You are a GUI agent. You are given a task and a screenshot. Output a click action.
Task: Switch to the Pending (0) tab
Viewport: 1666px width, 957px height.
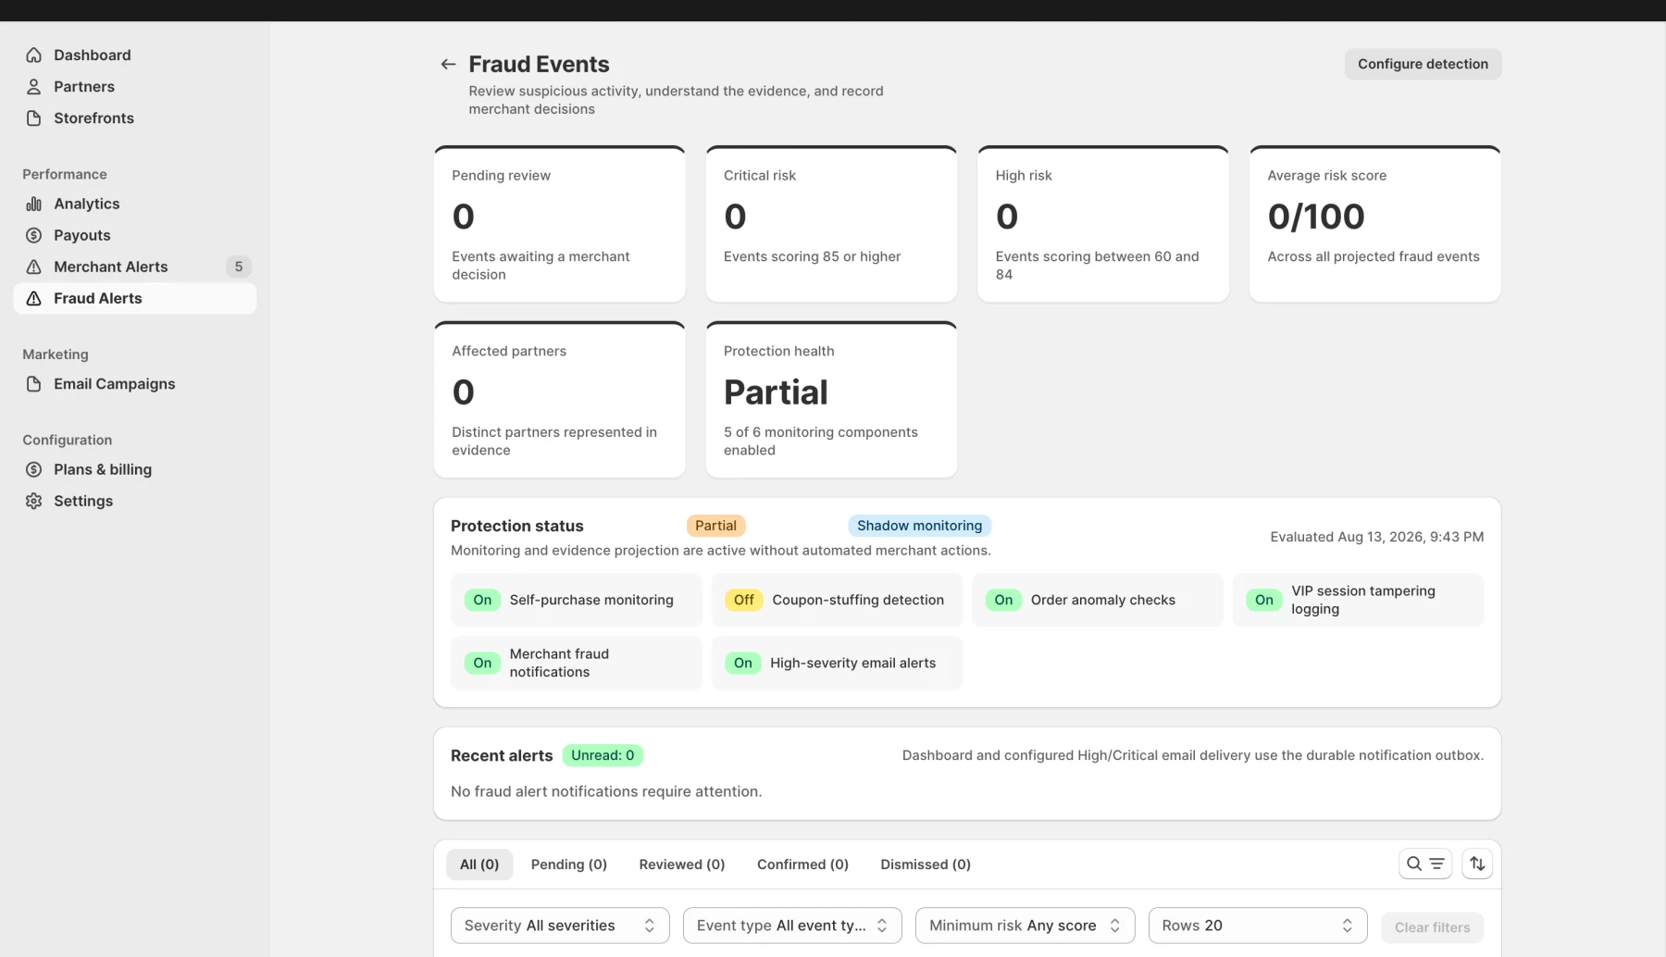pos(569,864)
